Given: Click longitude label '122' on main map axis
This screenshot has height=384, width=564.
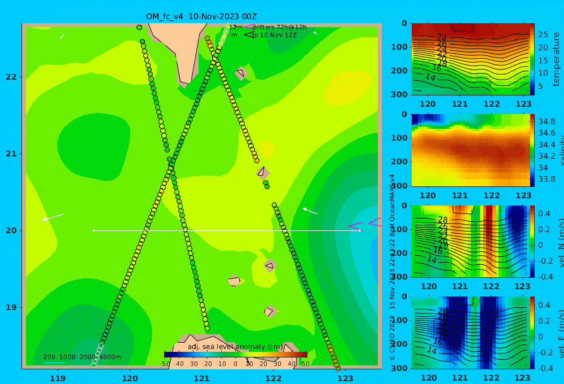Looking at the screenshot, I should tap(274, 378).
